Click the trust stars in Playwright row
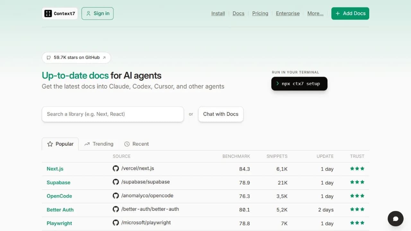This screenshot has width=411, height=231. [357, 223]
